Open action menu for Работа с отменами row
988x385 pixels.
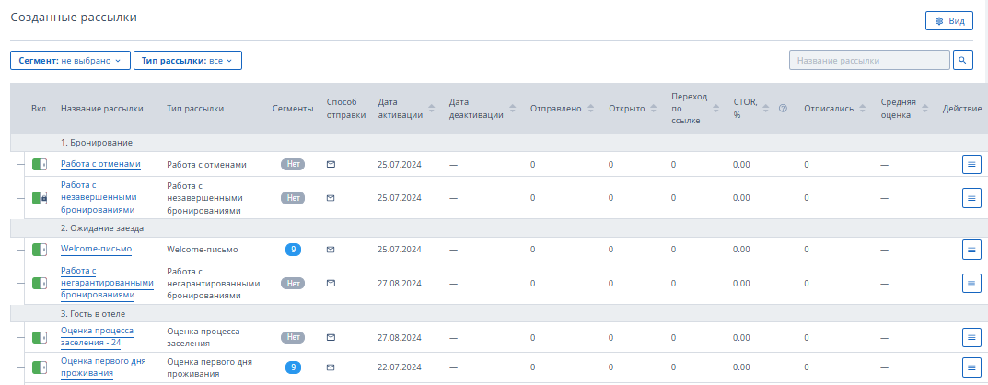[x=971, y=165]
